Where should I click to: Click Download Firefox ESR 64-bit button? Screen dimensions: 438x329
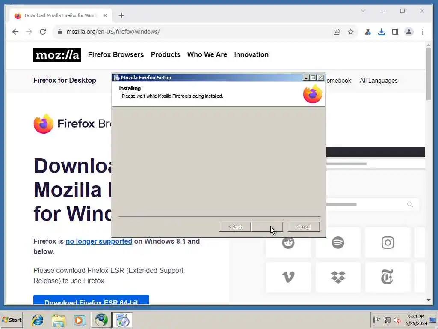coord(91,300)
